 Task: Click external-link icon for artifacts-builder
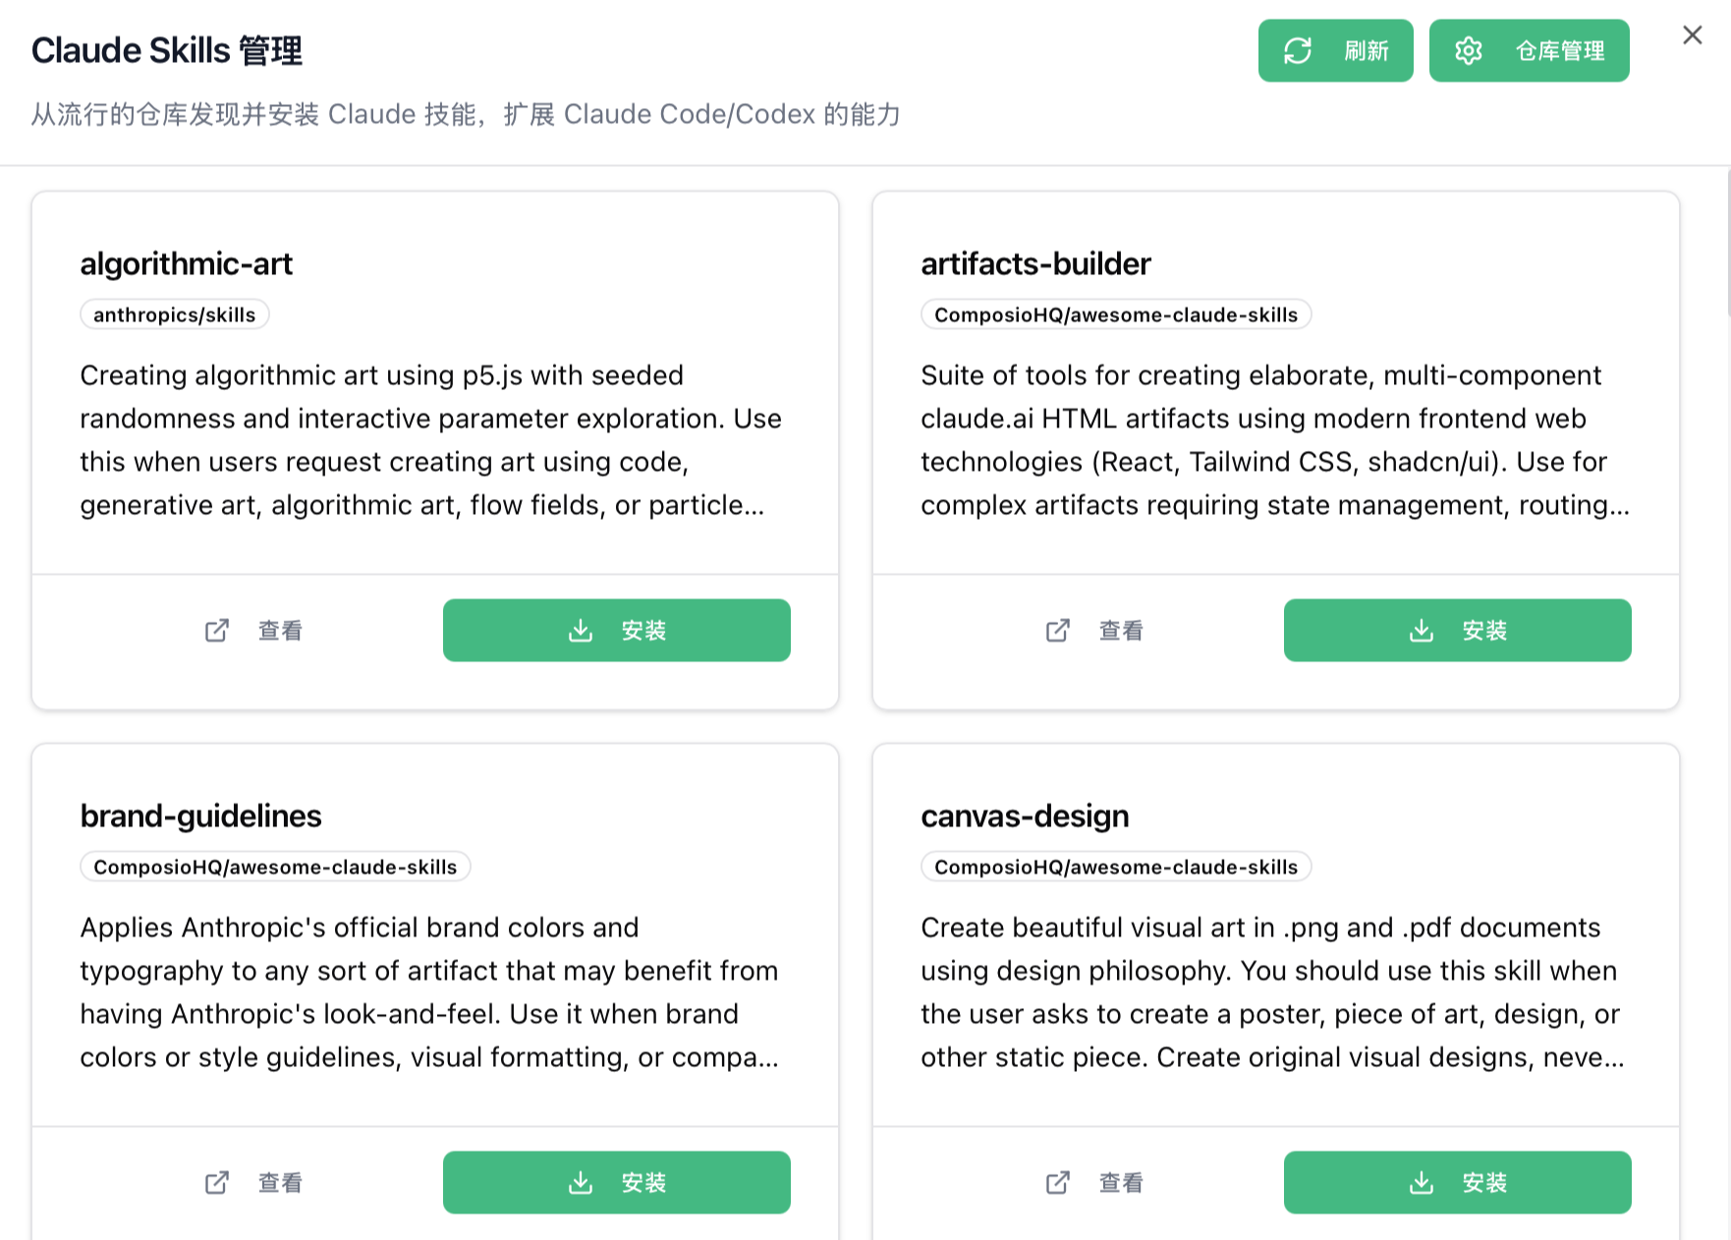(x=1058, y=630)
